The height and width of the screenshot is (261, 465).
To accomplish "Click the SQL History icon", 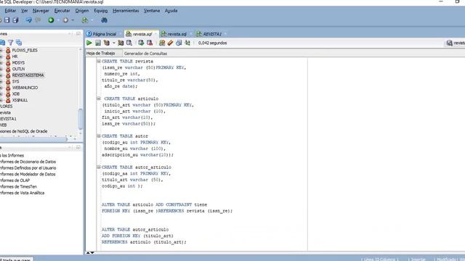I will [179, 43].
